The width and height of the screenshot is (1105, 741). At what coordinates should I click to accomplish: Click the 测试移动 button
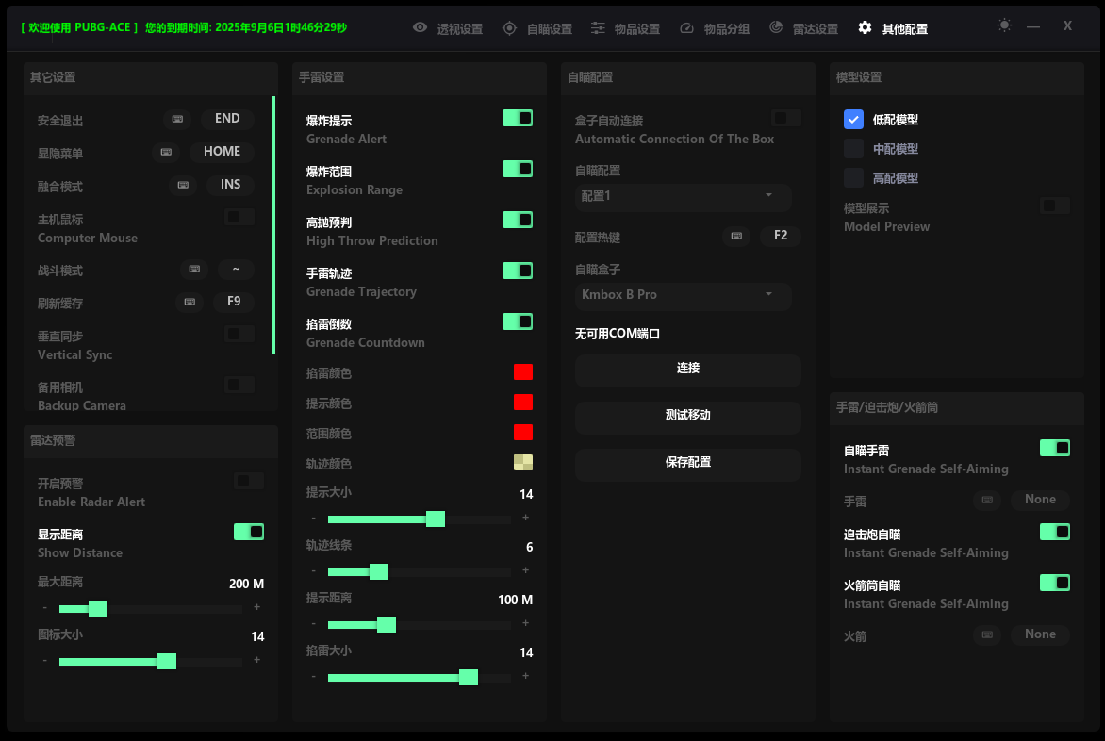point(687,415)
